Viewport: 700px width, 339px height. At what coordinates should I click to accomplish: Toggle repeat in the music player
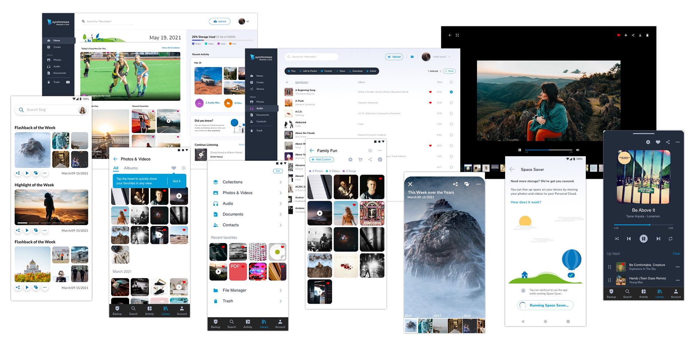tap(670, 239)
